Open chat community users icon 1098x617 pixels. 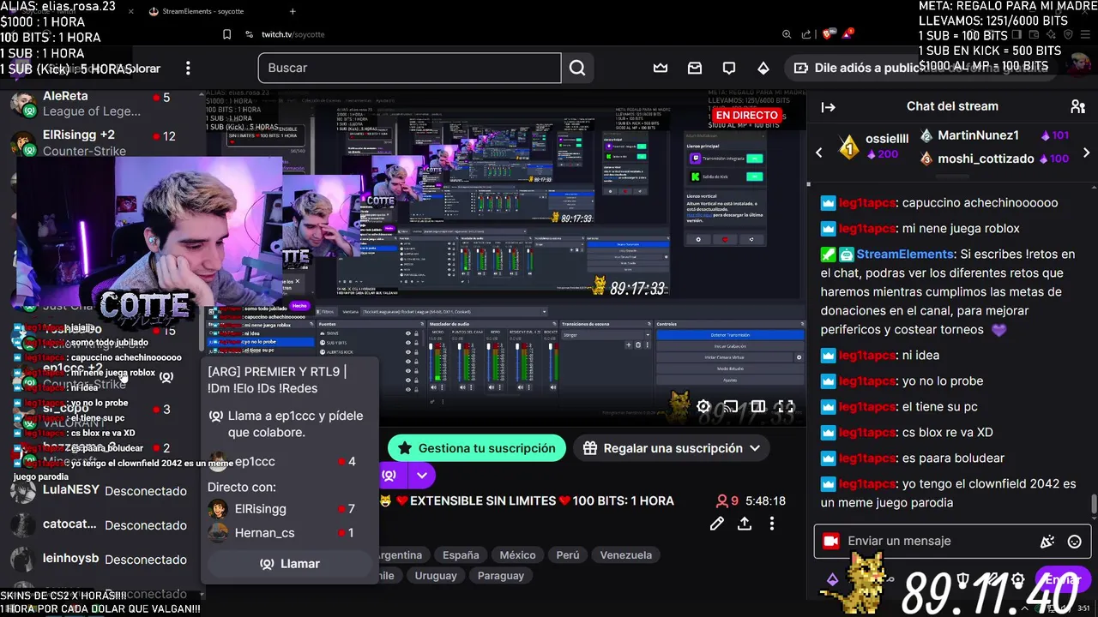click(x=1078, y=106)
